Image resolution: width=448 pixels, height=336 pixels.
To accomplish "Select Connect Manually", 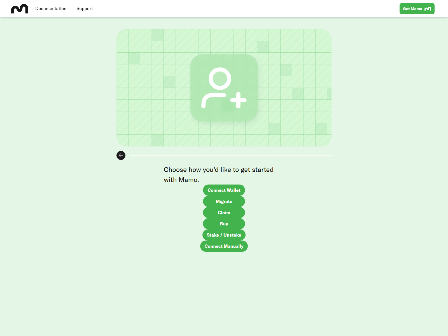I will pyautogui.click(x=224, y=246).
